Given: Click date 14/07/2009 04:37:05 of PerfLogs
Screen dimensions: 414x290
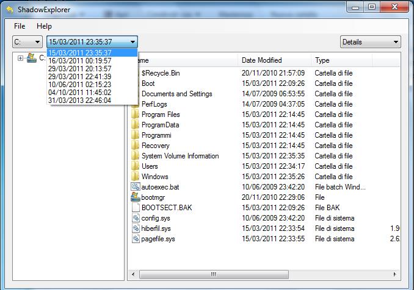Looking at the screenshot, I should pyautogui.click(x=274, y=104).
